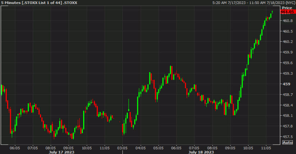The width and height of the screenshot is (296, 154).
Task: Click the 460.2 price axis label
Action: point(287,42)
